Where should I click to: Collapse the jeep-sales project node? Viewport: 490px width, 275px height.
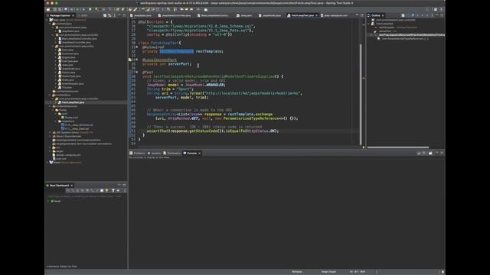(47, 20)
